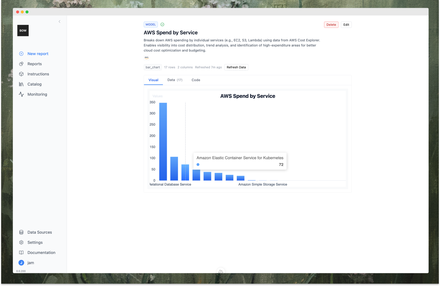Click the Monitoring activity icon
This screenshot has width=440, height=286.
pos(21,94)
